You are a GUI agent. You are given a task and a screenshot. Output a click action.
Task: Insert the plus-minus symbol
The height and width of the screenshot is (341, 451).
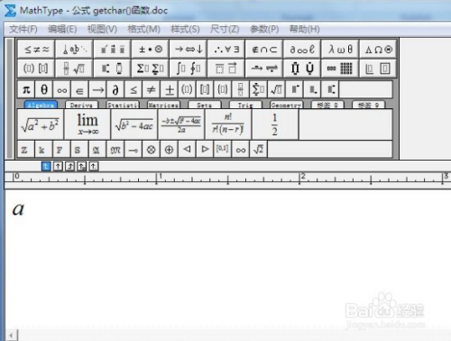click(170, 89)
